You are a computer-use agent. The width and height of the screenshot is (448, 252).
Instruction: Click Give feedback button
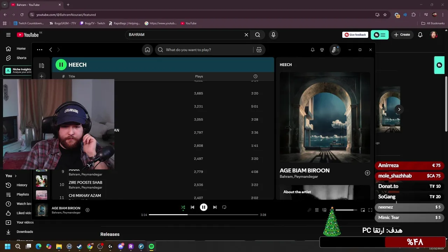coord(355,35)
